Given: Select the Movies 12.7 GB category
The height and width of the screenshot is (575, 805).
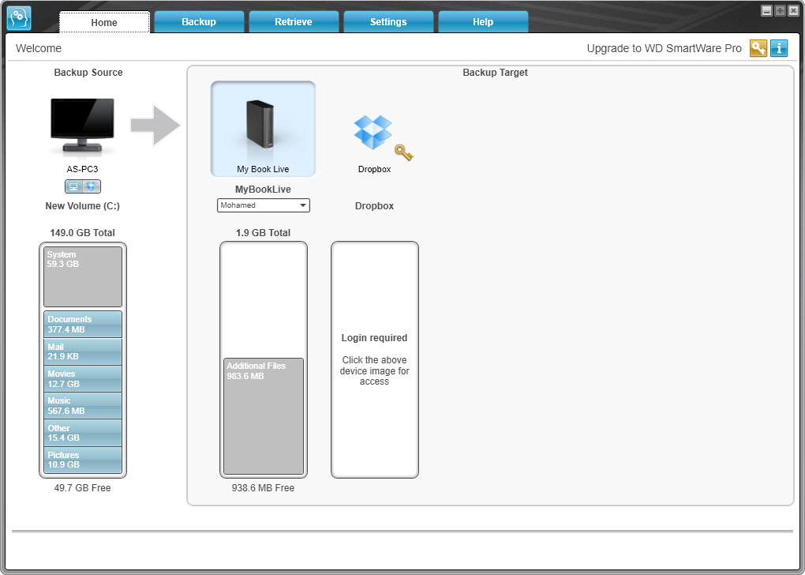Looking at the screenshot, I should tap(83, 378).
